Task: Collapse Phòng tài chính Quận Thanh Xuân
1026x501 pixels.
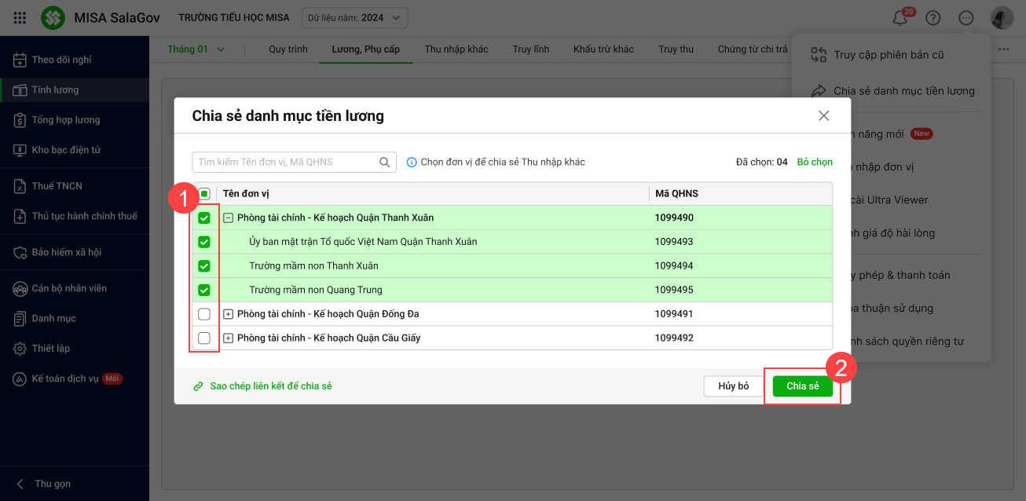Action: click(229, 218)
